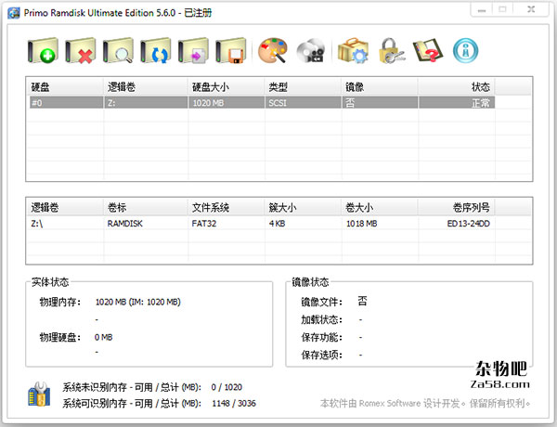
Task: Click the 1148 / 3036 recognized memory value
Action: tap(234, 403)
